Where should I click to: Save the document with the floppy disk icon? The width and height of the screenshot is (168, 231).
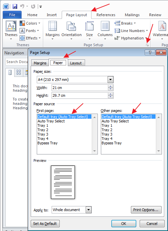coord(15,6)
